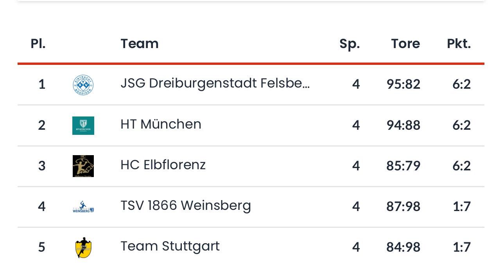Open HT München team page
The height and width of the screenshot is (272, 502).
click(161, 124)
